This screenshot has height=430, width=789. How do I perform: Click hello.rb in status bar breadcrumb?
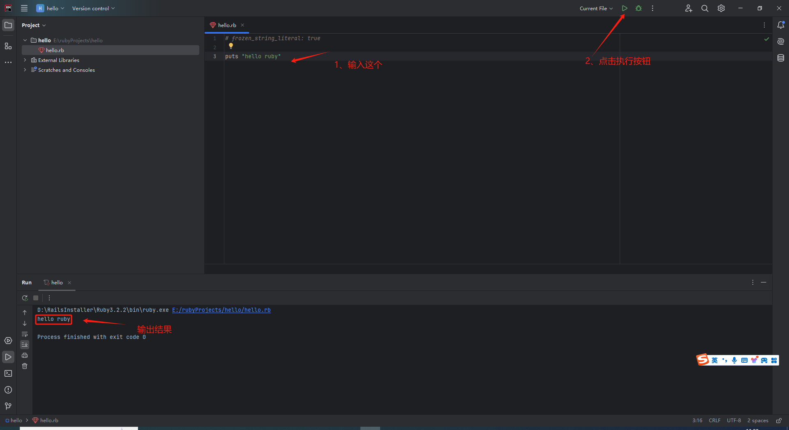(x=46, y=420)
